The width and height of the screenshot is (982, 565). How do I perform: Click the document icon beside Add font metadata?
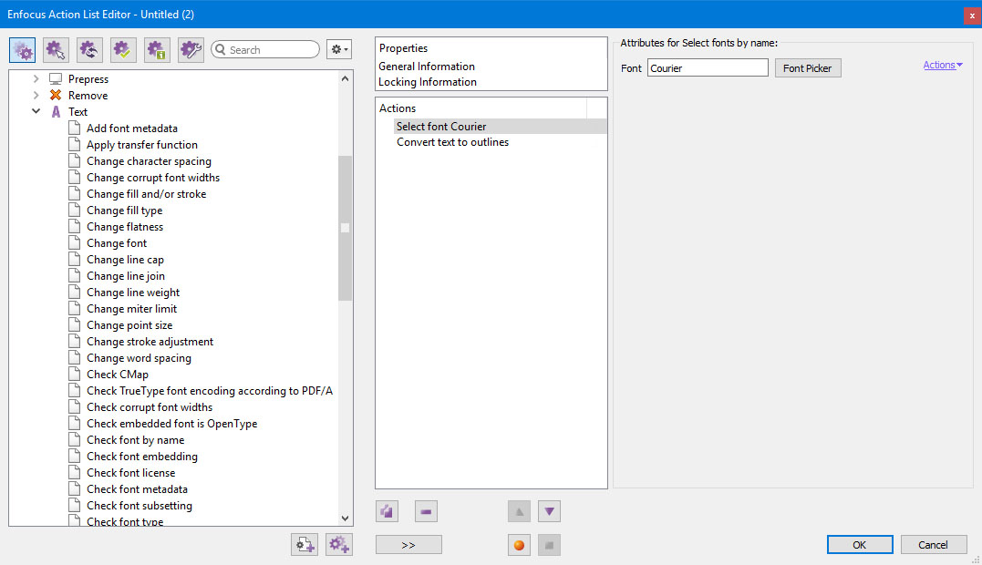(75, 128)
